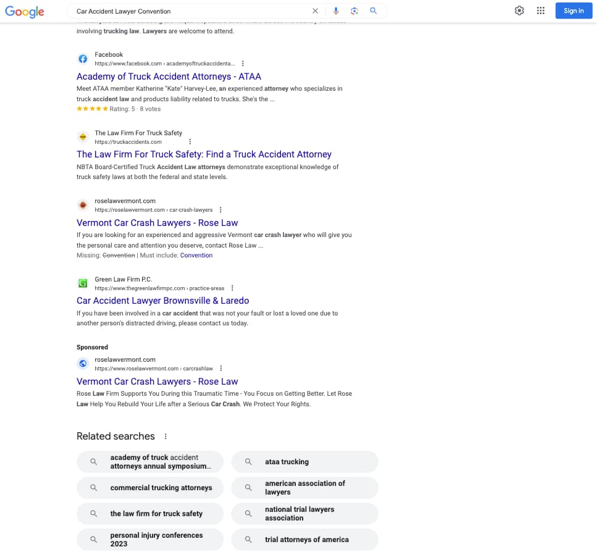The image size is (596, 560).
Task: Open more options for Facebook result
Action: point(243,64)
